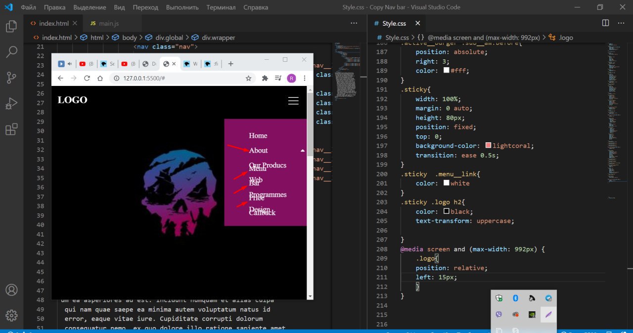Click the LOGO heading on the web page
Screen dimensions: 633x333
tap(72, 100)
